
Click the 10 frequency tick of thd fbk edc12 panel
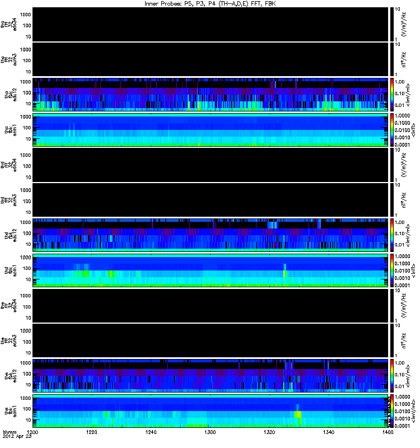[x=28, y=244]
